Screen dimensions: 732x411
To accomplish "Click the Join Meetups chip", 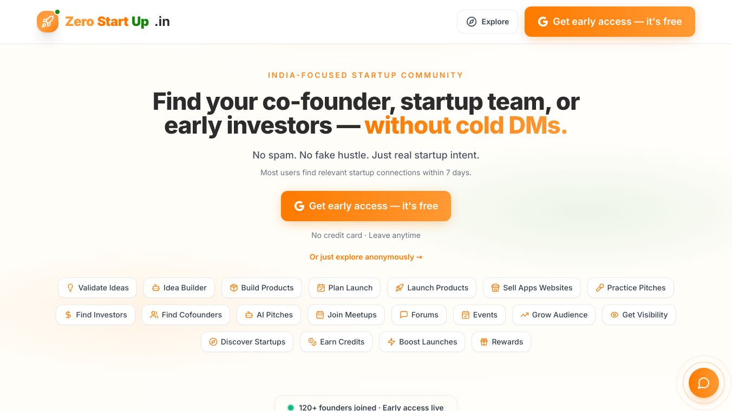I will pyautogui.click(x=346, y=315).
